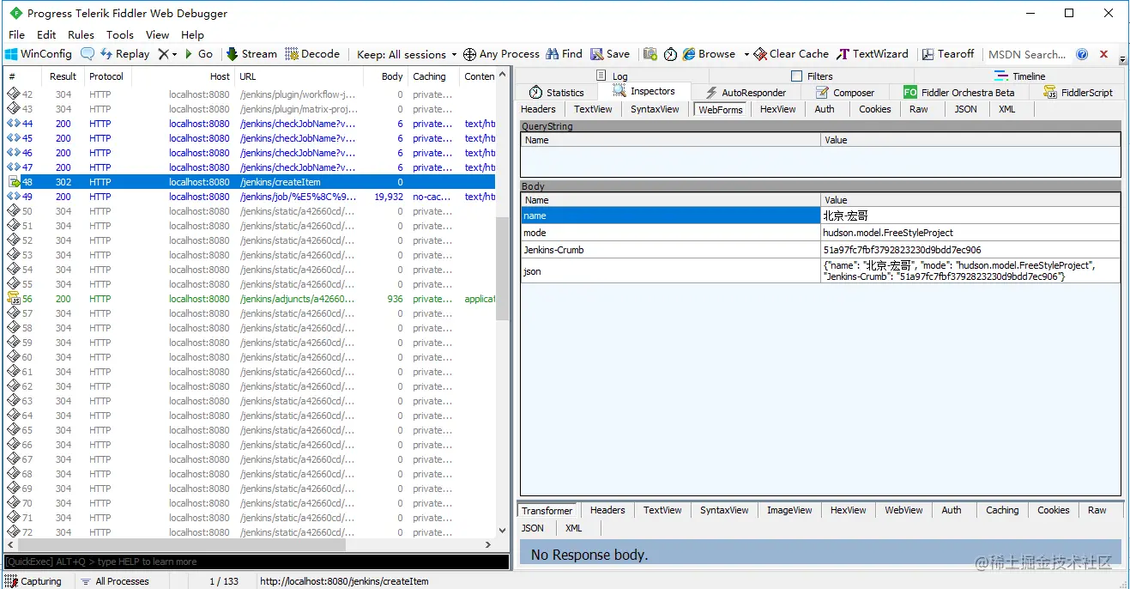Select the Raw request inspector tab
Image resolution: width=1130 pixels, height=589 pixels.
919,109
